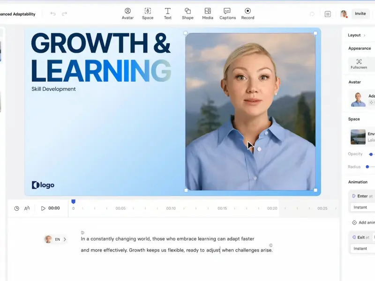Click the 00:05 mark on the timeline
The image size is (375, 281).
(120, 208)
